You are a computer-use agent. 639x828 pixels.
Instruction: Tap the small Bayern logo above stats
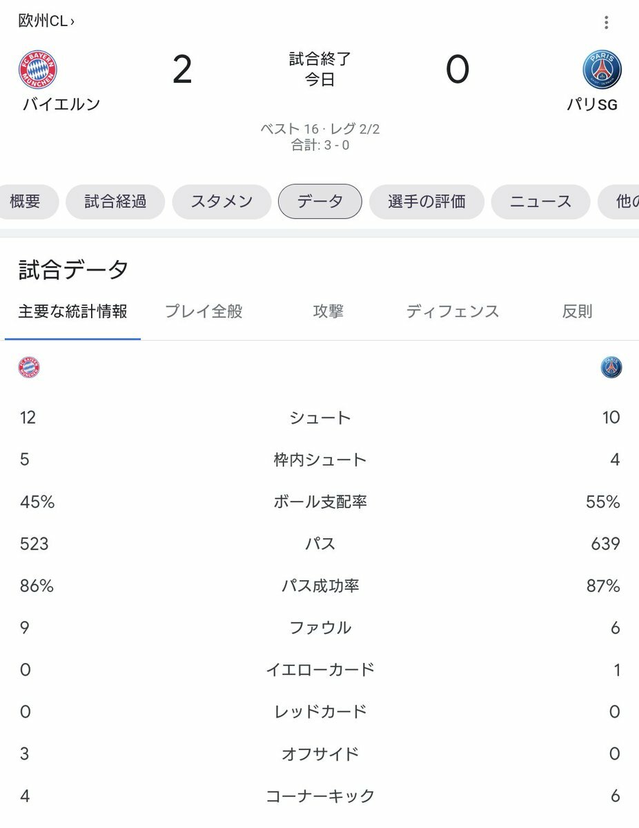[x=29, y=367]
